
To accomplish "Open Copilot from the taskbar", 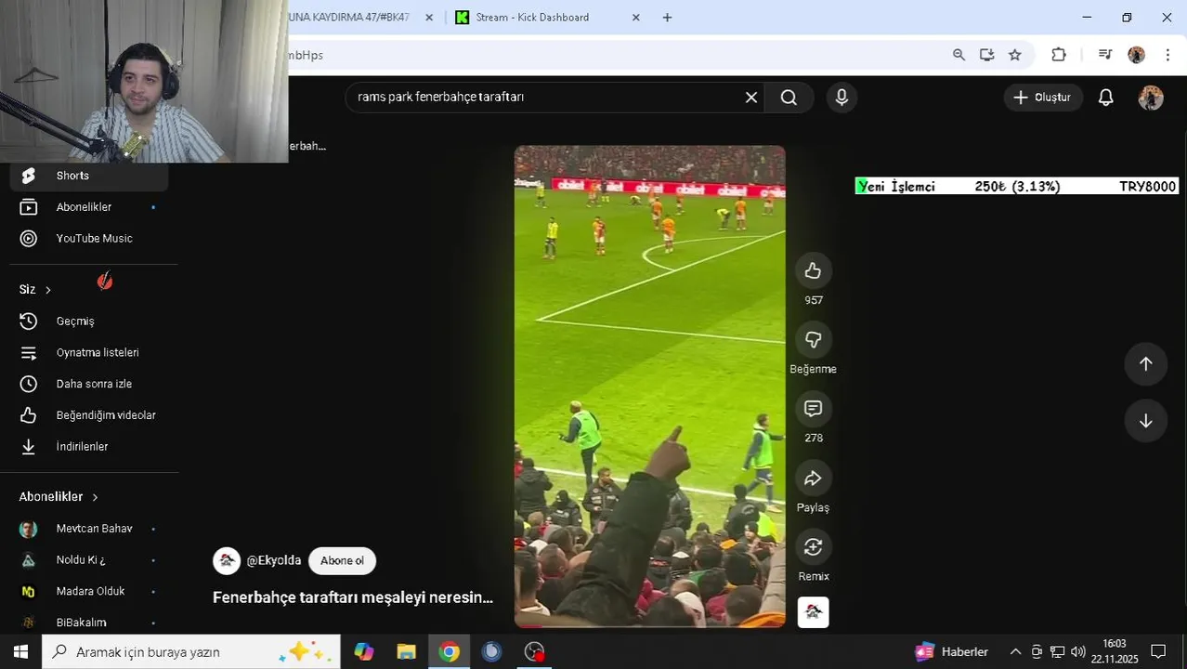I will 363,651.
